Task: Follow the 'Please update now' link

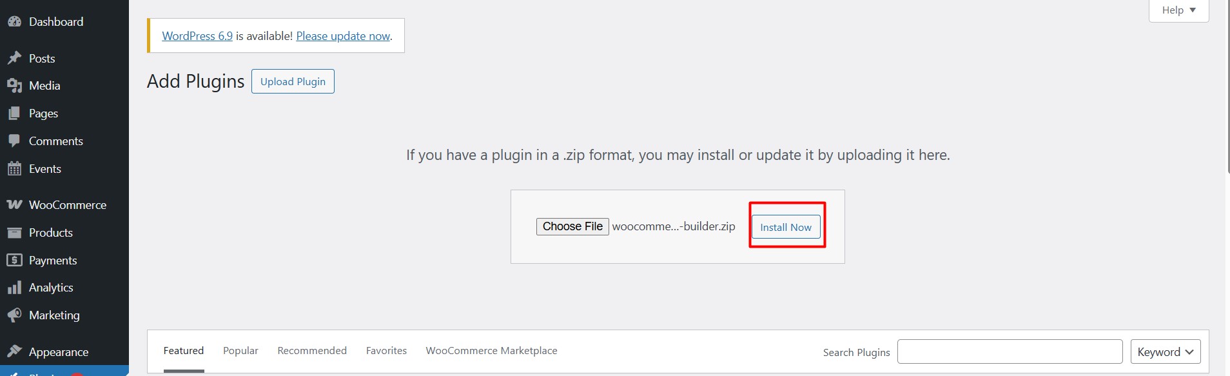Action: (343, 36)
